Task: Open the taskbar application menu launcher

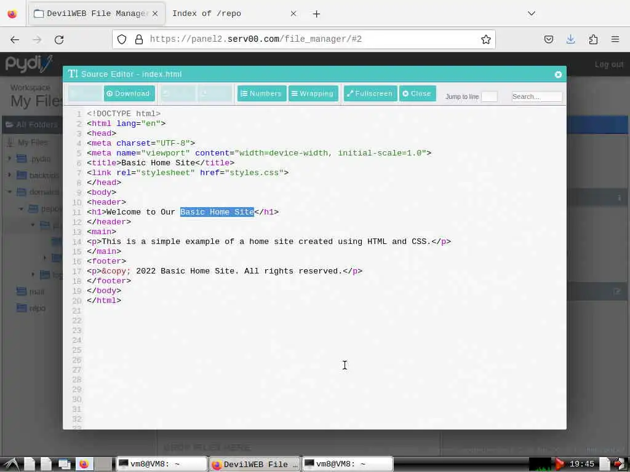Action: (11, 465)
